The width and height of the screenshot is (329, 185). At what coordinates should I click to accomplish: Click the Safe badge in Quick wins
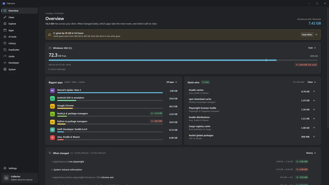click(x=205, y=82)
